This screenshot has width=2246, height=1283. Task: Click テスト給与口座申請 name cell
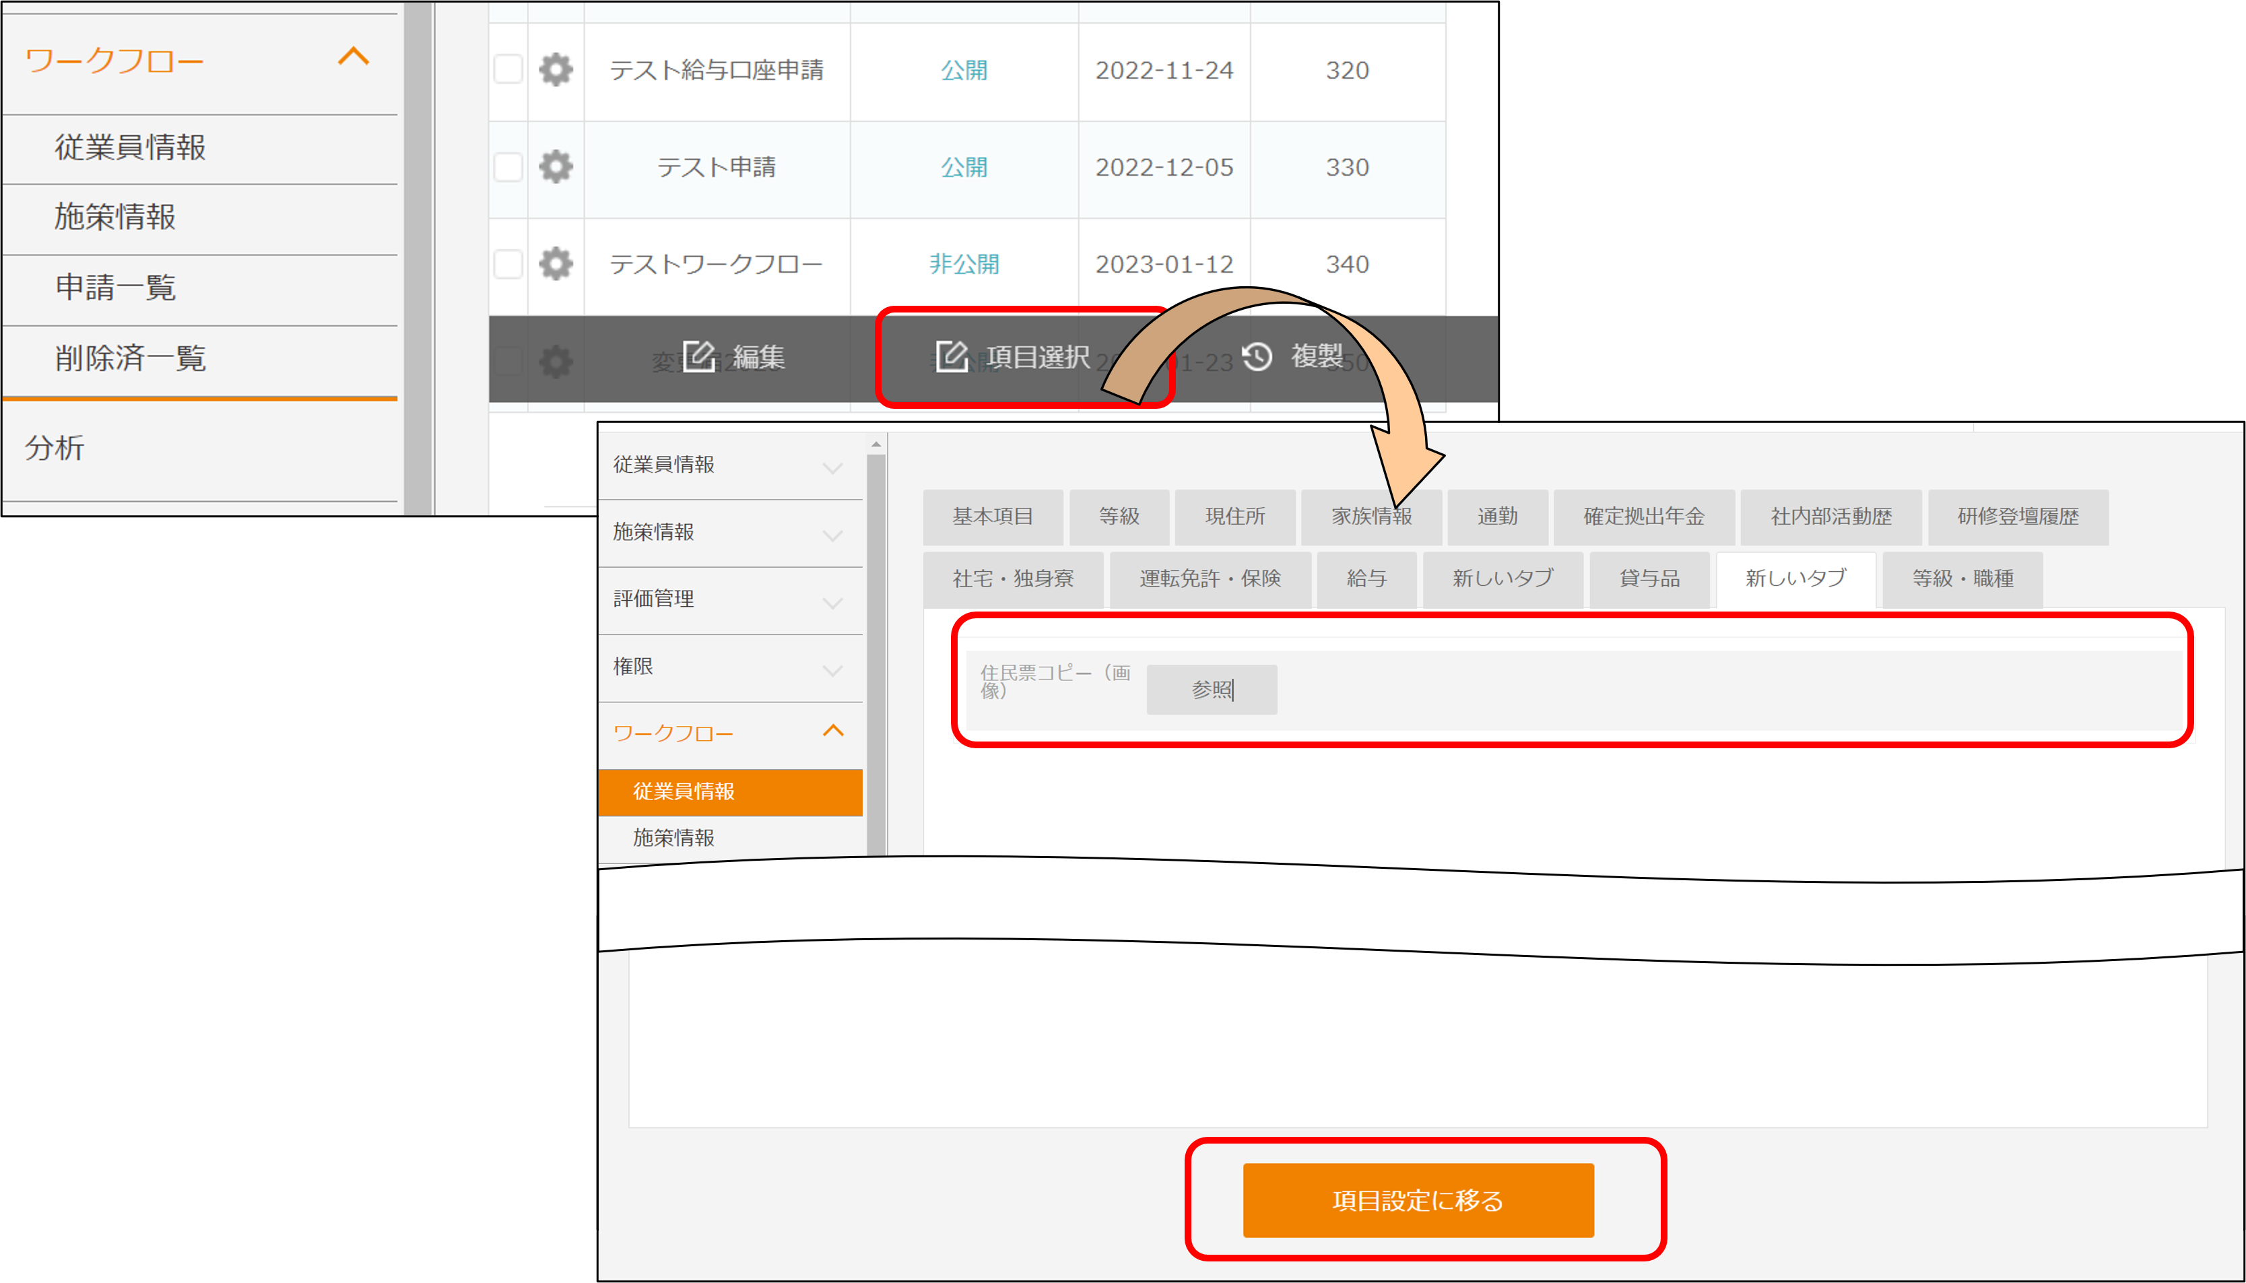coord(717,71)
